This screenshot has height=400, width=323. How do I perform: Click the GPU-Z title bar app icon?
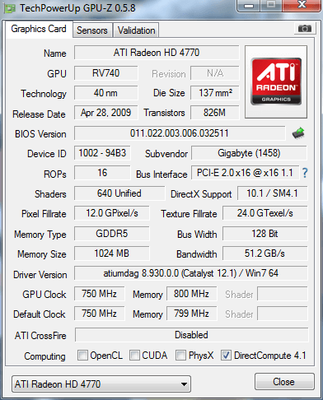pos(10,8)
